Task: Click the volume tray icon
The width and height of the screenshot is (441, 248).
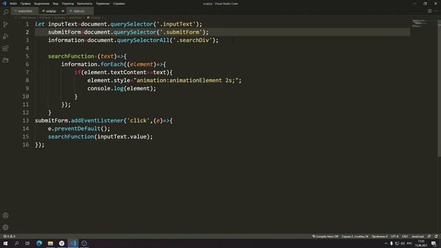Action: tap(402, 243)
